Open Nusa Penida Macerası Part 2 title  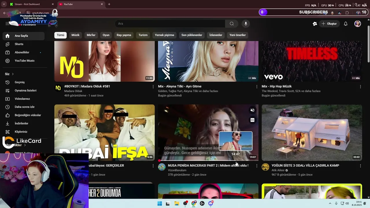pyautogui.click(x=208, y=166)
